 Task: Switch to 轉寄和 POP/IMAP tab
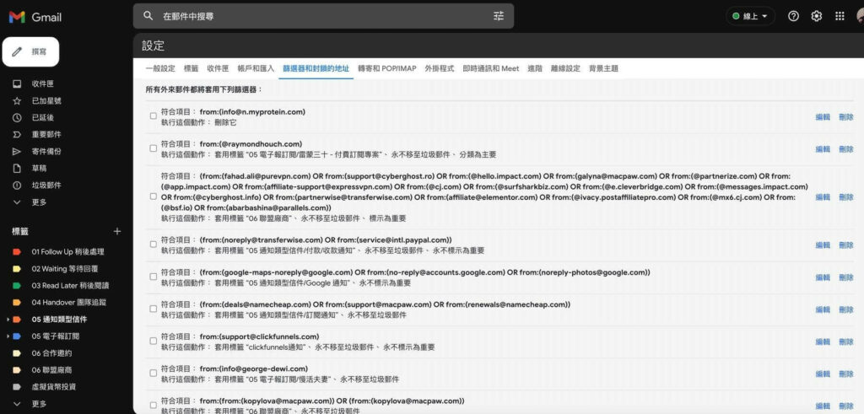coord(386,69)
